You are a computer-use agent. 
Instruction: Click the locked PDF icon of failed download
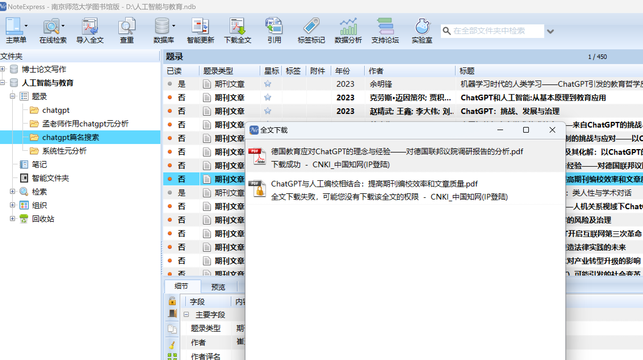click(258, 189)
